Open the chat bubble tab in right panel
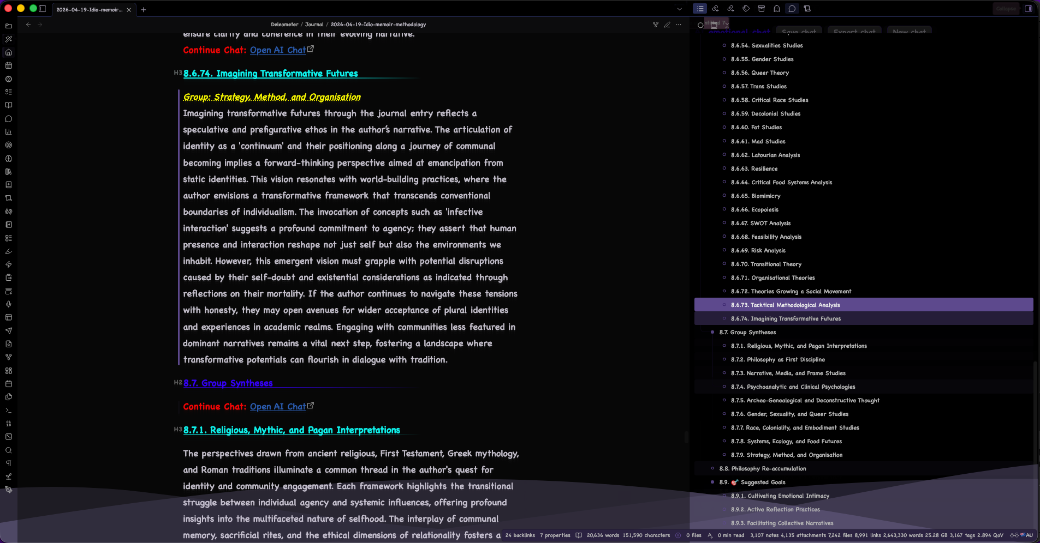 tap(792, 9)
